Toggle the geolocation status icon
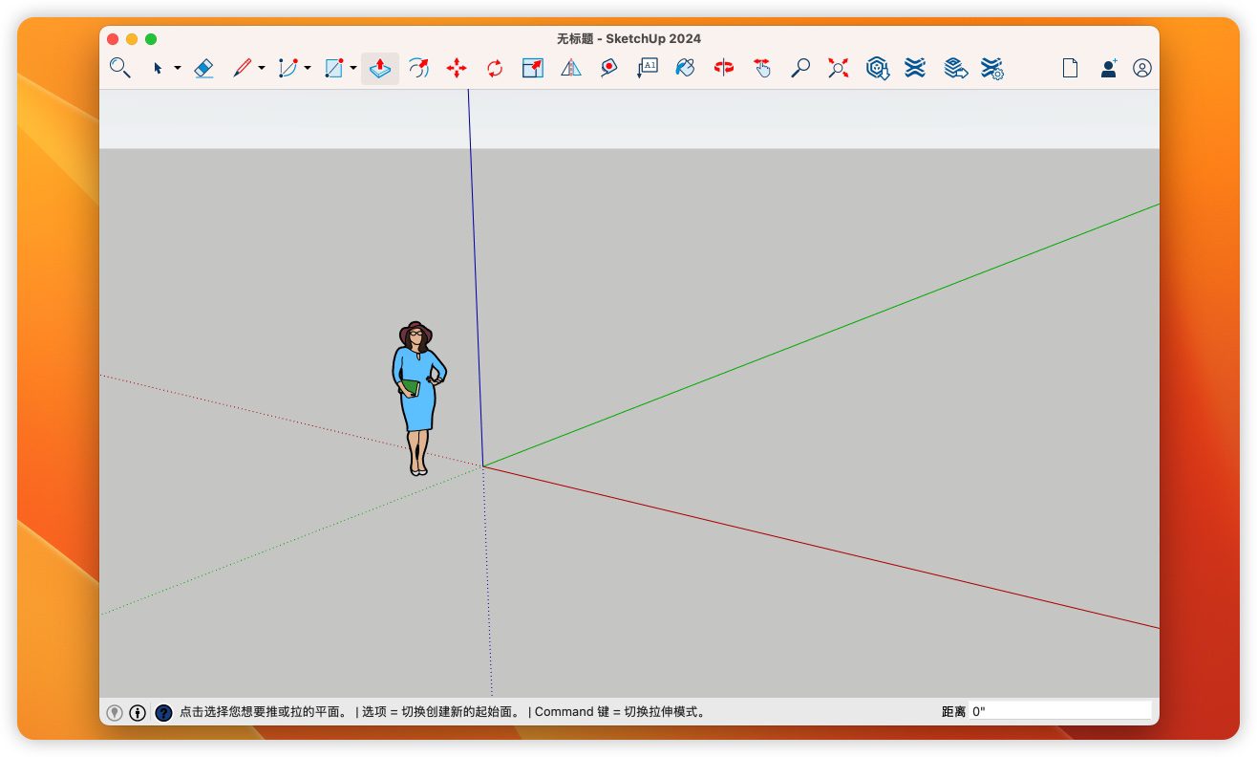 pyautogui.click(x=115, y=712)
